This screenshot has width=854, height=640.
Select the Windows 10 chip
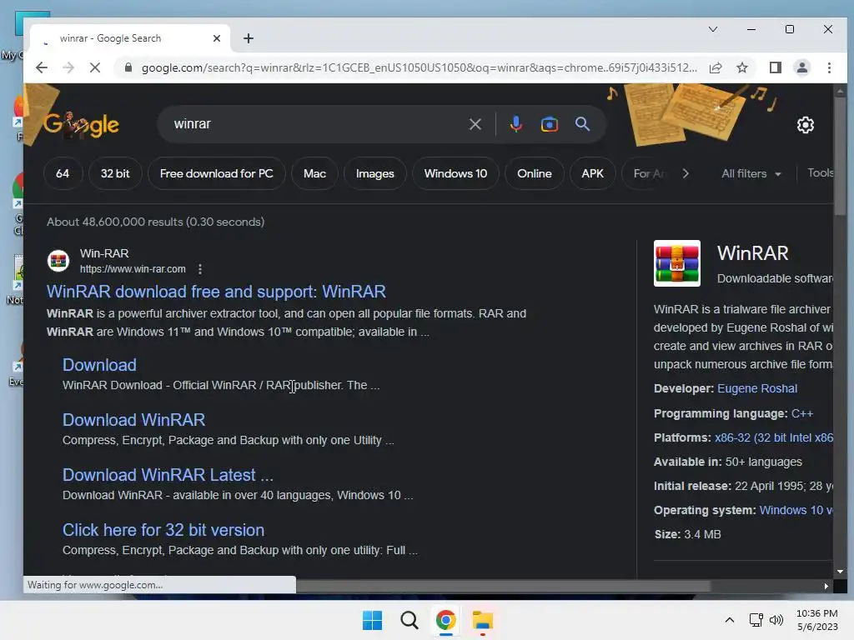(x=455, y=173)
